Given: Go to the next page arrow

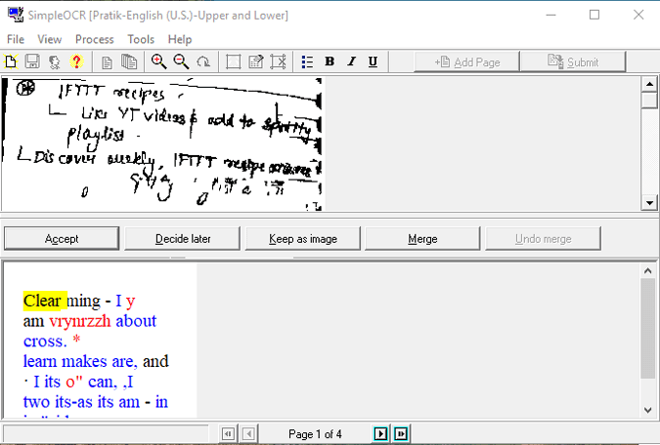Looking at the screenshot, I should point(380,433).
